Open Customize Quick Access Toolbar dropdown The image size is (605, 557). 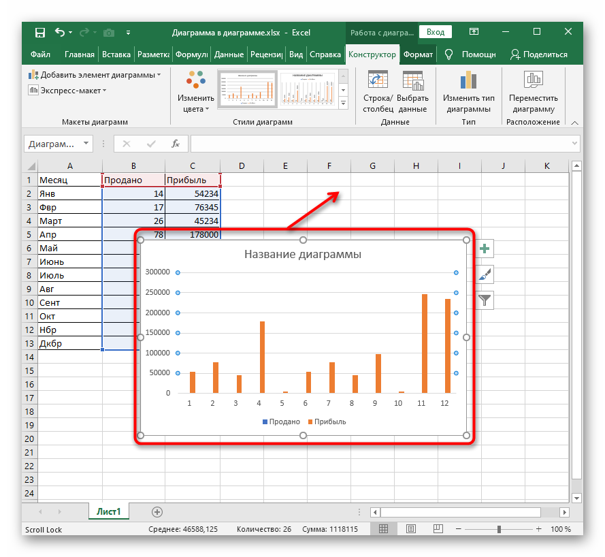[128, 33]
